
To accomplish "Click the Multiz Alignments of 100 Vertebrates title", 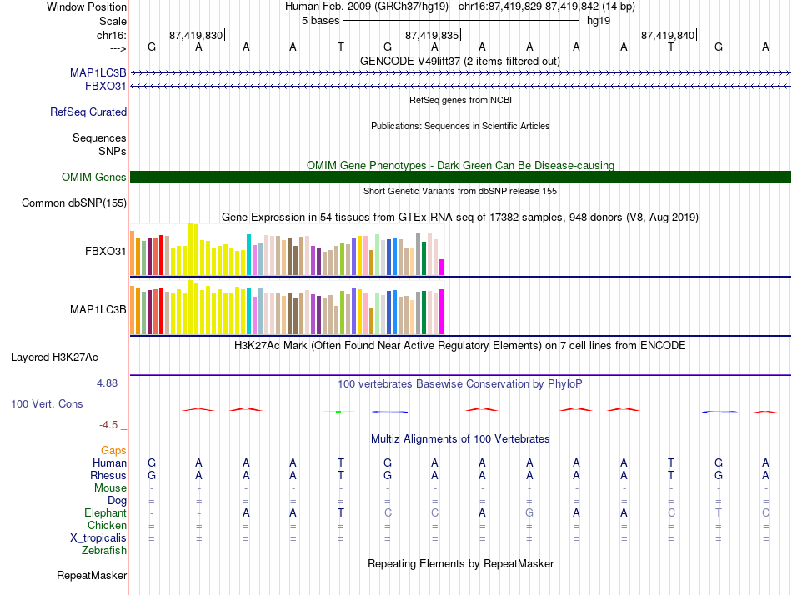I will (x=460, y=439).
